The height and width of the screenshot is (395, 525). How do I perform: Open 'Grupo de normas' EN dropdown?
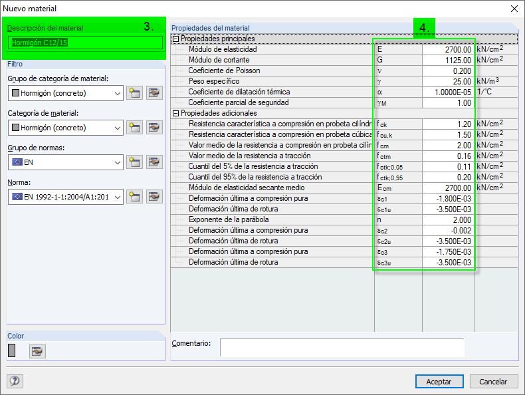tap(66, 162)
